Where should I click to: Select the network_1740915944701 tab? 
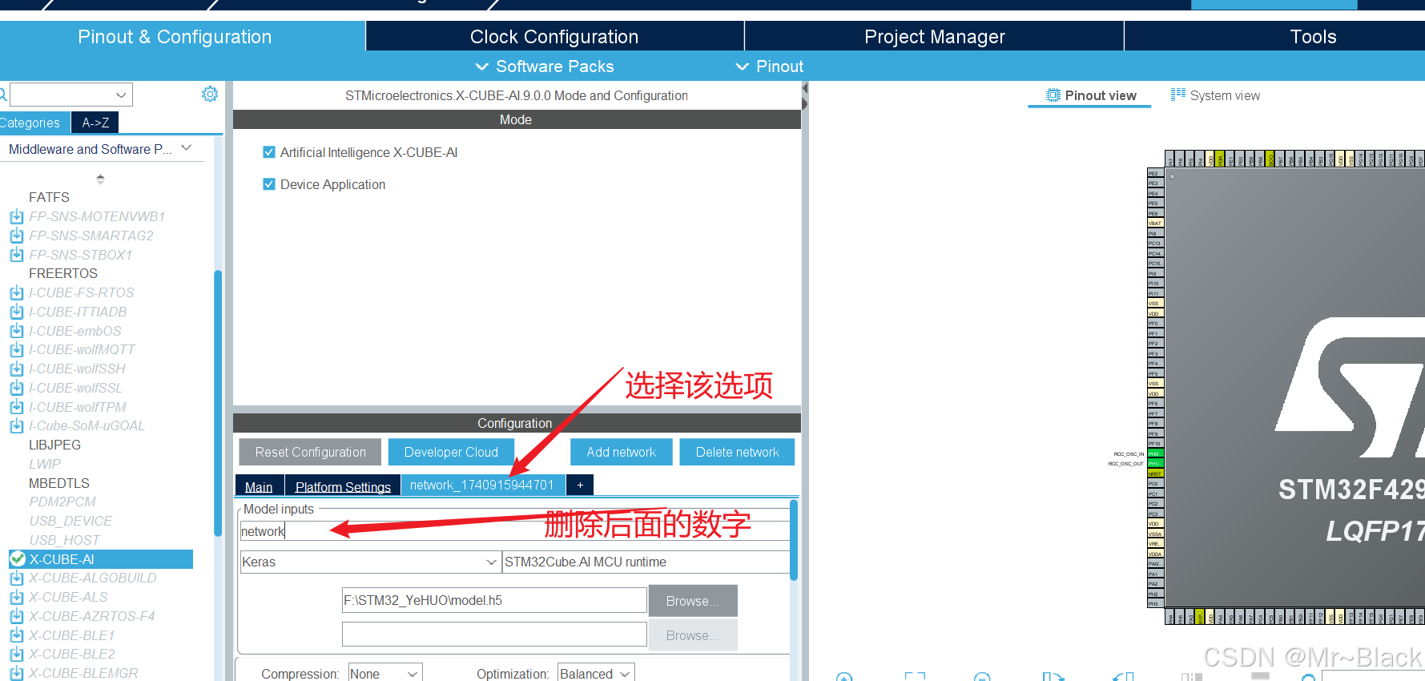point(482,485)
